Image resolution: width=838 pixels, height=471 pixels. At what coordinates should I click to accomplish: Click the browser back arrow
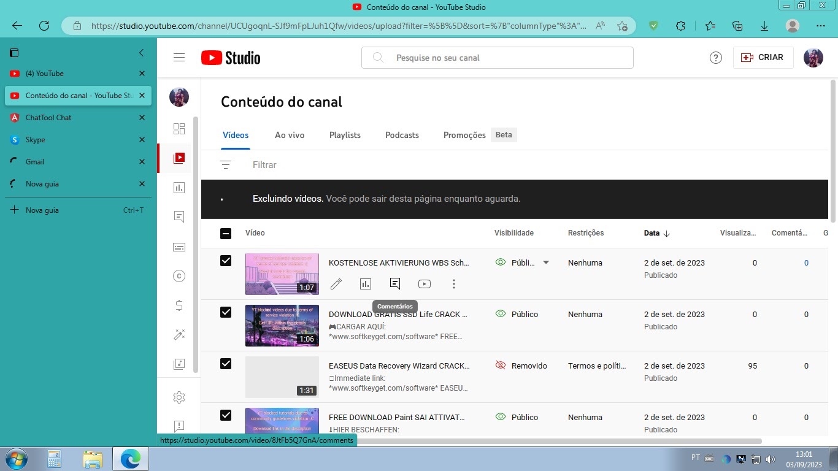(x=17, y=26)
